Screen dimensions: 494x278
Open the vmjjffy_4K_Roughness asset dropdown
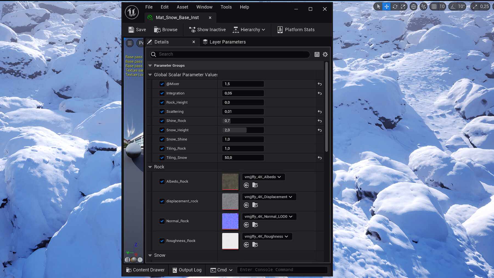[x=267, y=236]
